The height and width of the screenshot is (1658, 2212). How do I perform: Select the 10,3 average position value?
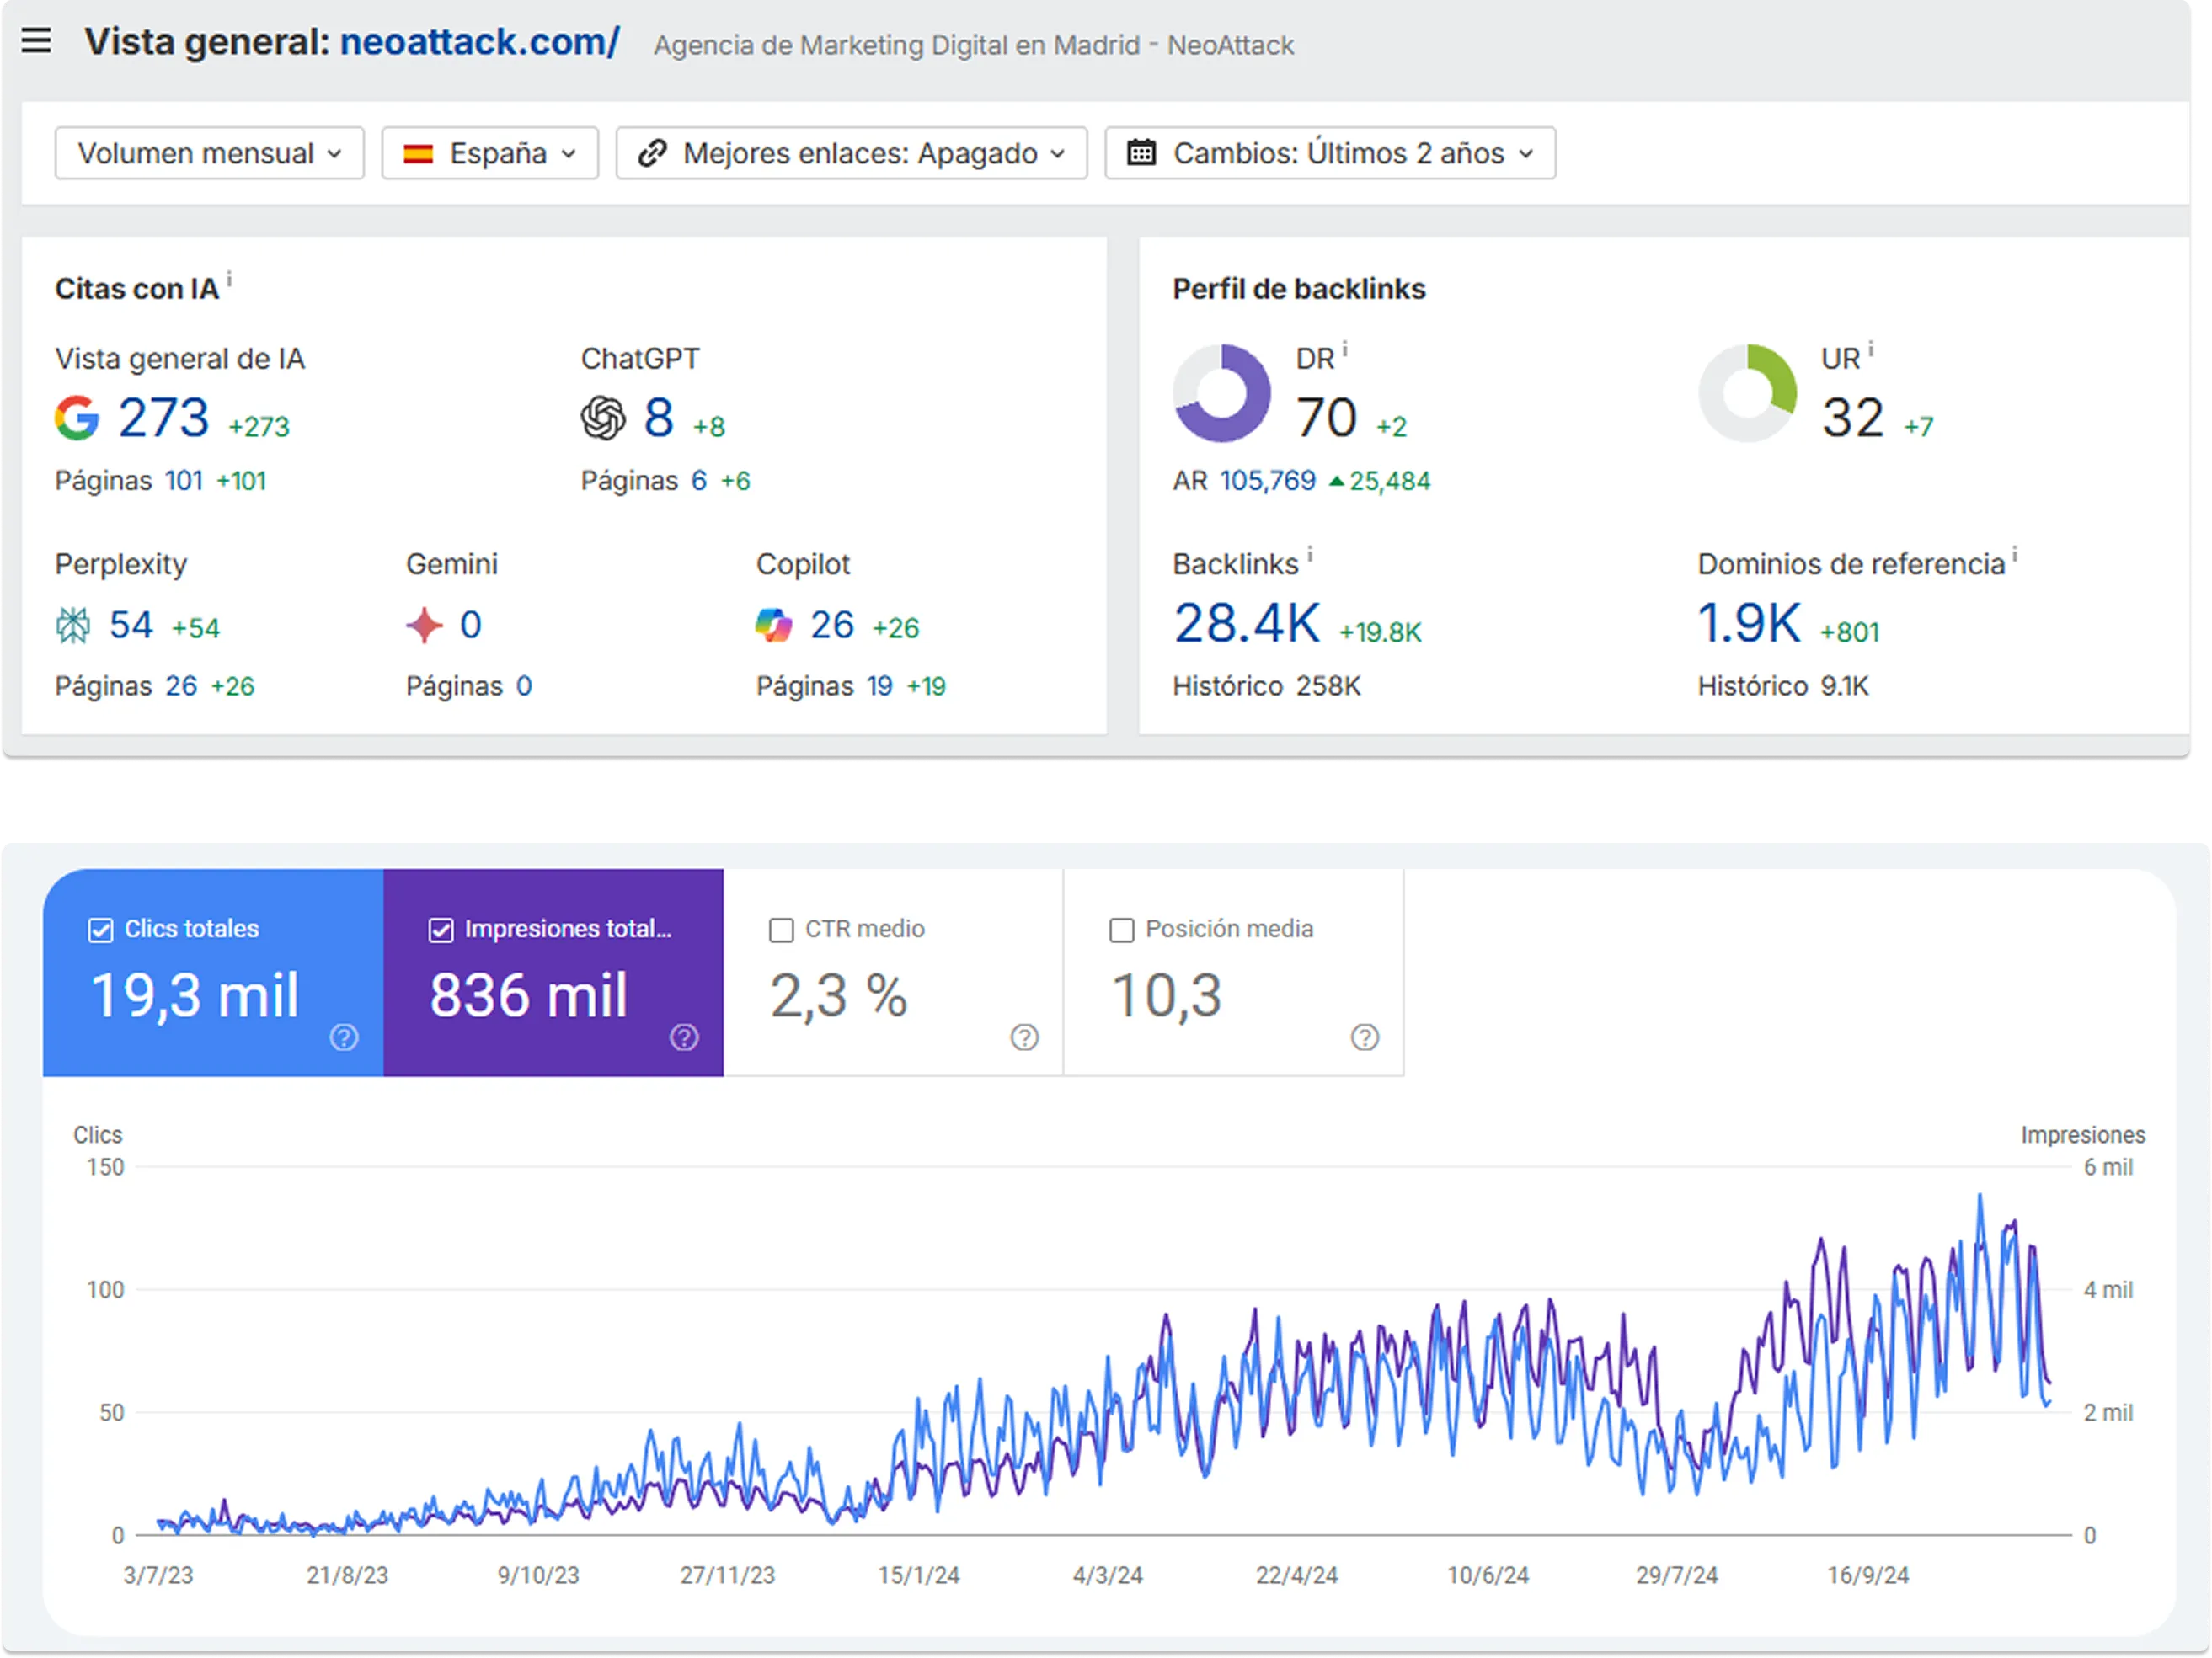1167,996
